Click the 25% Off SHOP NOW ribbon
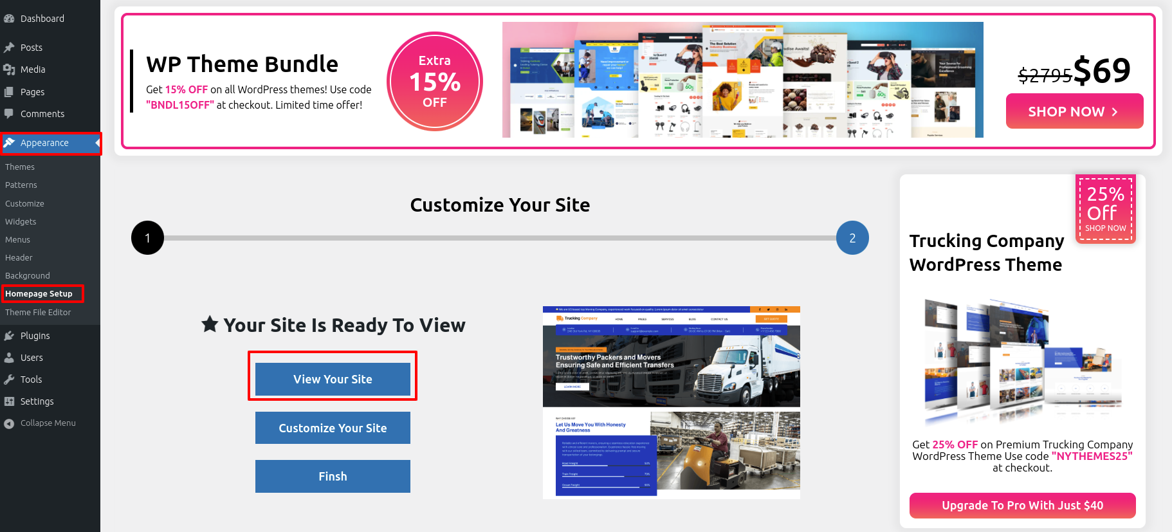 coord(1106,209)
